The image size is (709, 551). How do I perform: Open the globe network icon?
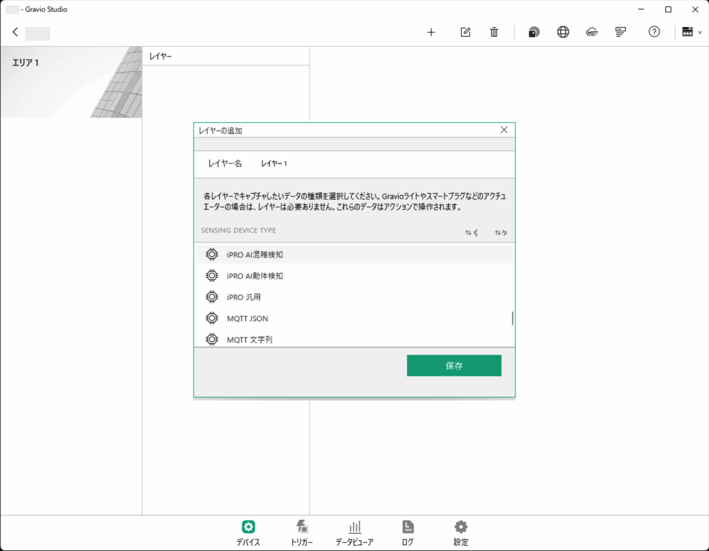click(x=563, y=32)
